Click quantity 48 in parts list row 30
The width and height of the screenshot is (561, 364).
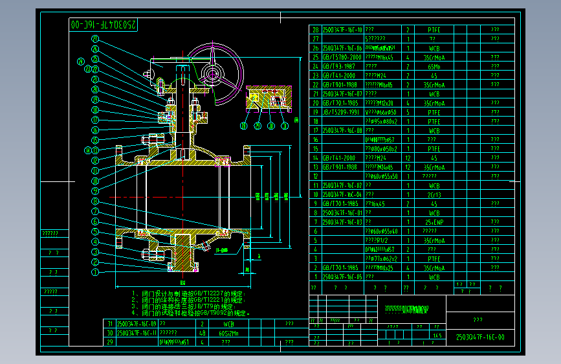click(202, 333)
